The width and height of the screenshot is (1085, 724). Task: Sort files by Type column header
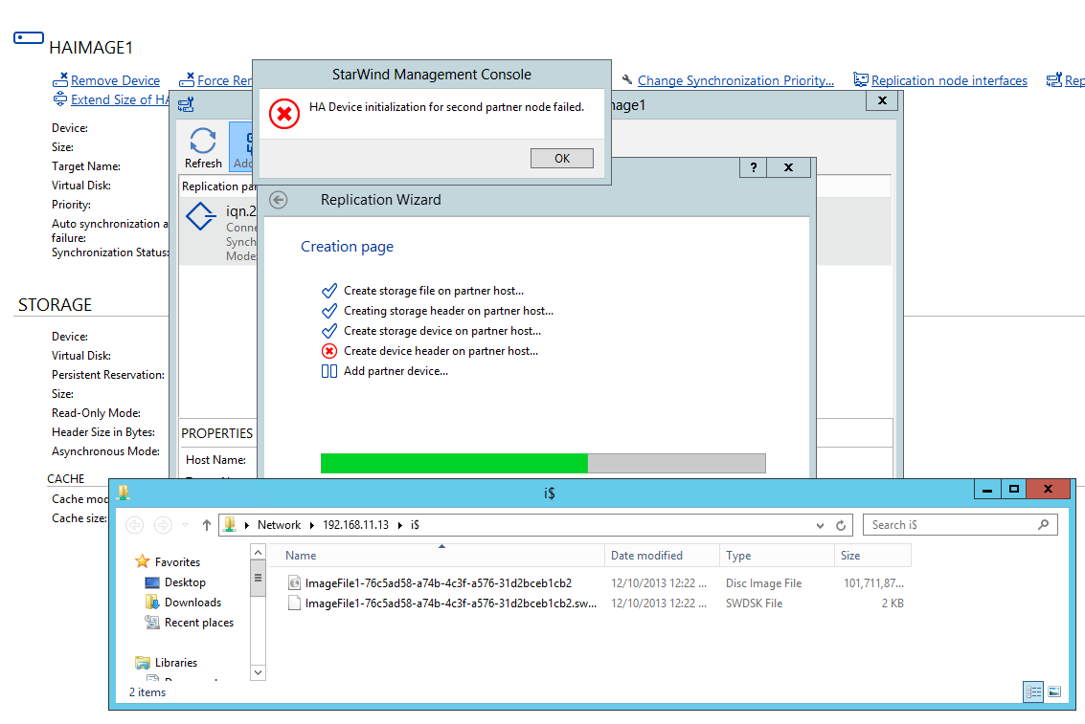pos(777,556)
